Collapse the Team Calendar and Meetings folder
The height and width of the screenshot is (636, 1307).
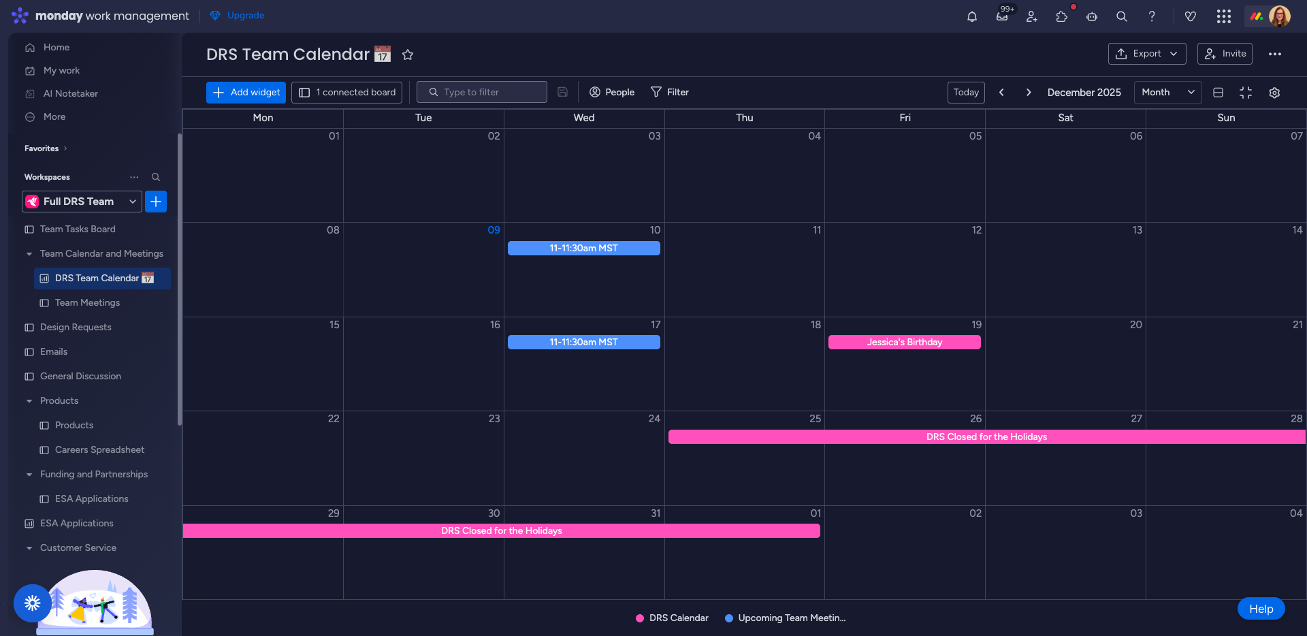click(29, 254)
